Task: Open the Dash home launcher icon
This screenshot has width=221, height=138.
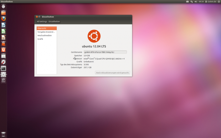Action: [x=3, y=7]
